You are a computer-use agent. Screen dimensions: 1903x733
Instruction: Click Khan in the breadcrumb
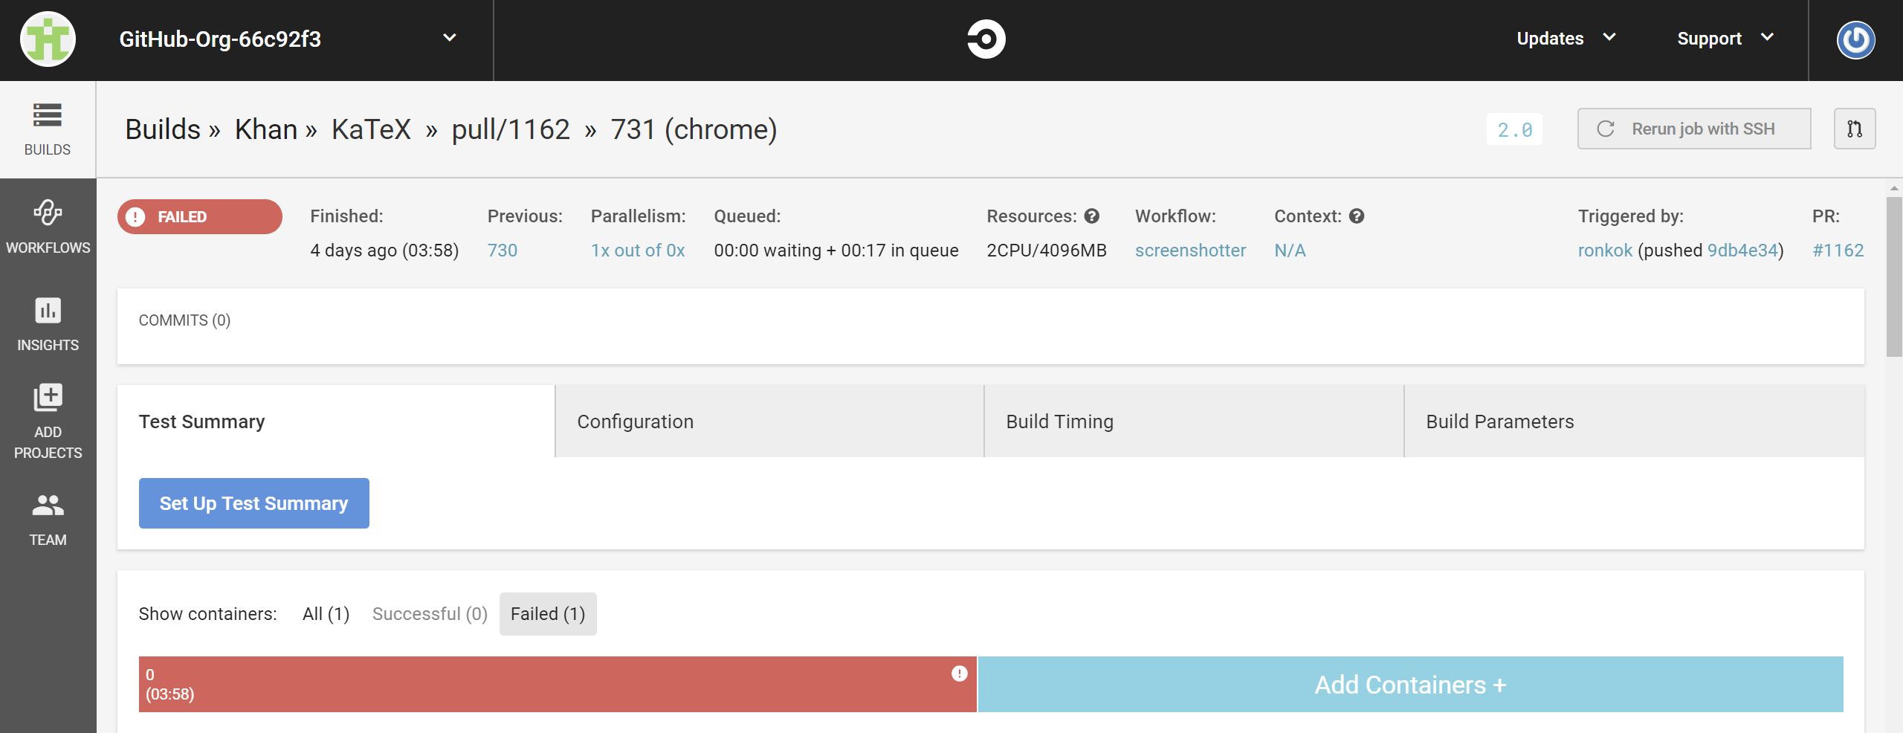click(266, 129)
